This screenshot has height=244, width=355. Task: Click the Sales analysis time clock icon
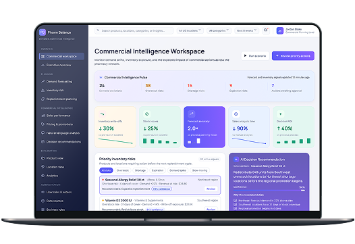coord(236,114)
